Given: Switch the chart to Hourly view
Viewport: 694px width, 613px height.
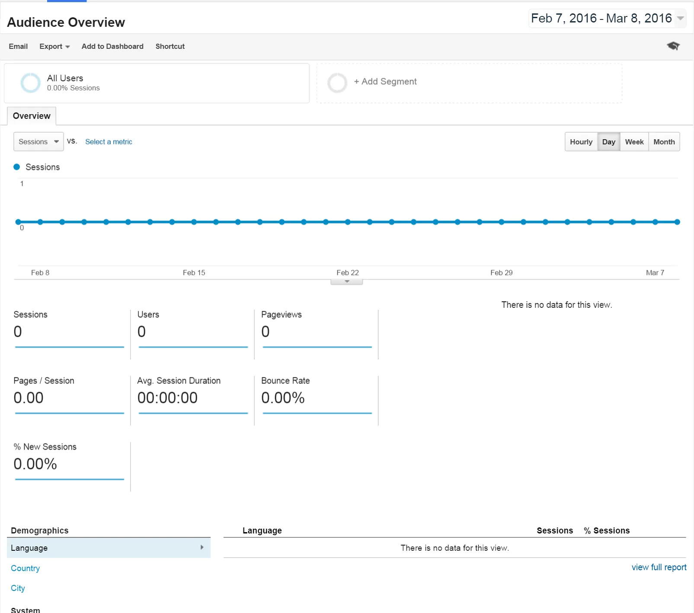Looking at the screenshot, I should tap(581, 142).
